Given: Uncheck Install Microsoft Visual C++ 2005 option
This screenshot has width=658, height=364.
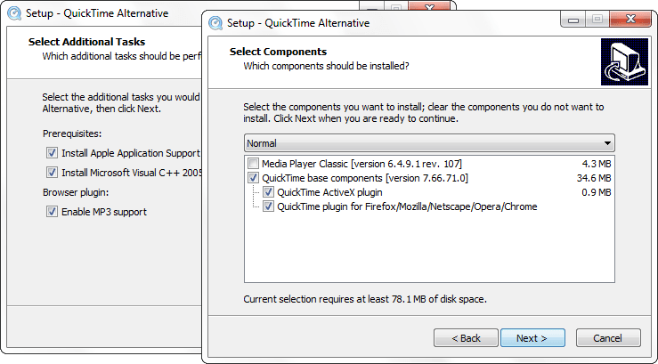Looking at the screenshot, I should tap(52, 173).
